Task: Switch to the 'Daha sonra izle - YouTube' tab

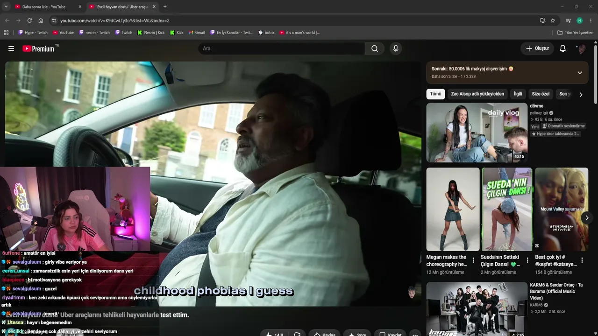Action: point(48,7)
